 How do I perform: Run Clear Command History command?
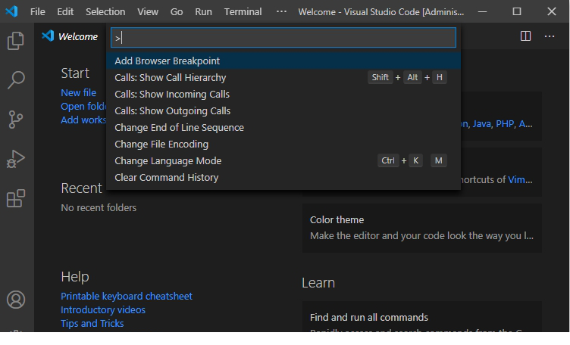point(283,178)
